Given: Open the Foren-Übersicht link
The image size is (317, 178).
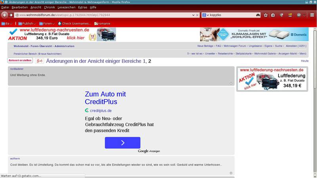Looking at the screenshot, I should pyautogui.click(x=42, y=46).
